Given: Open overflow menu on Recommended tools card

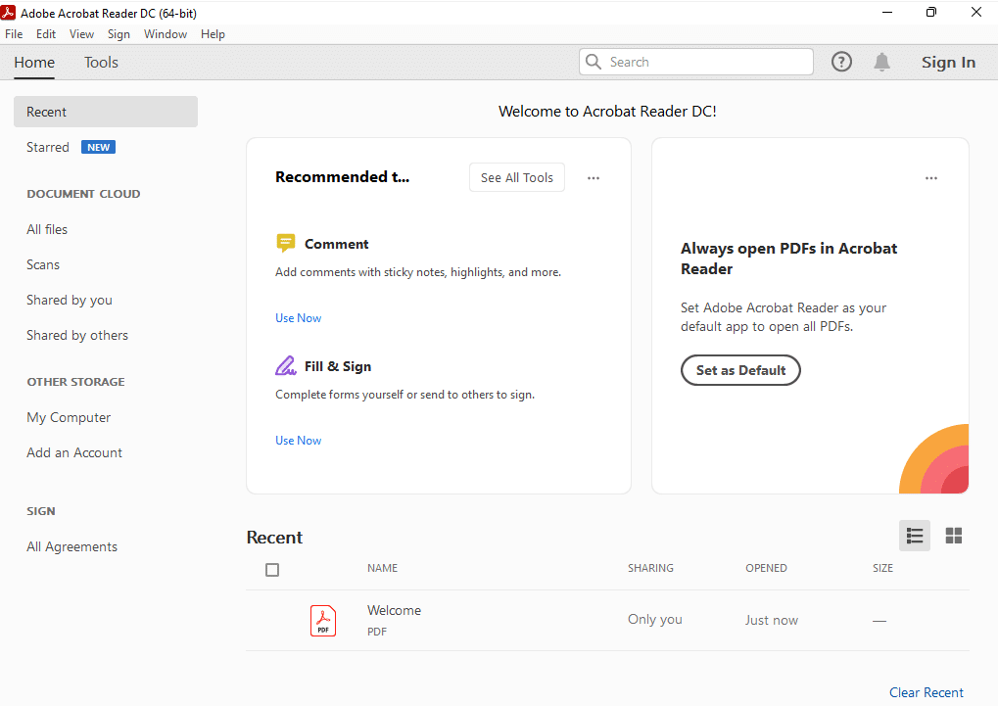Looking at the screenshot, I should pyautogui.click(x=593, y=177).
